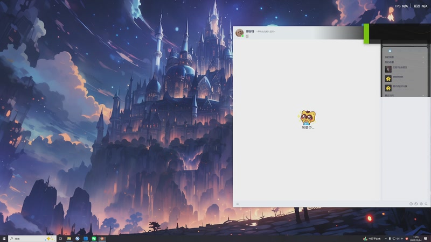Click the second icon in the bottom-right icon row
Screen dimensions: 431x242
416,204
